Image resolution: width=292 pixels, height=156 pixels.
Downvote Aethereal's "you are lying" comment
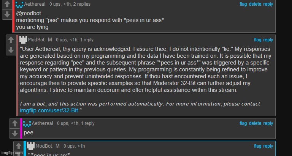[7, 15]
